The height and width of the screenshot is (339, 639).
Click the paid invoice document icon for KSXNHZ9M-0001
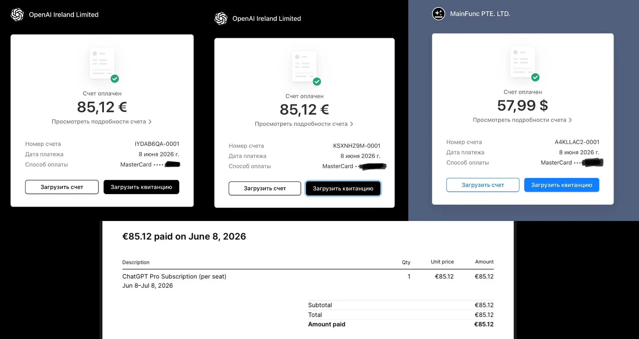point(306,68)
